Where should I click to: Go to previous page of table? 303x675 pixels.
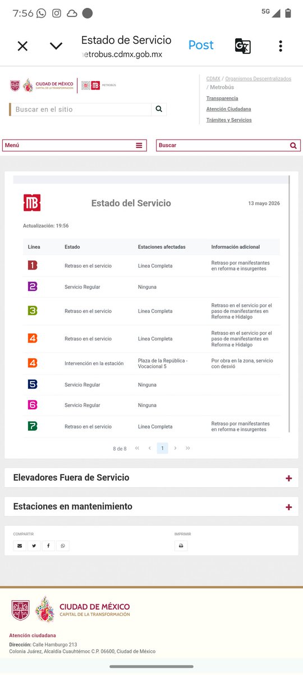tap(150, 448)
